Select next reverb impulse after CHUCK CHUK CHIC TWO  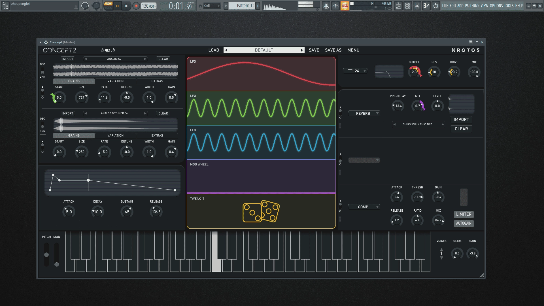(443, 124)
